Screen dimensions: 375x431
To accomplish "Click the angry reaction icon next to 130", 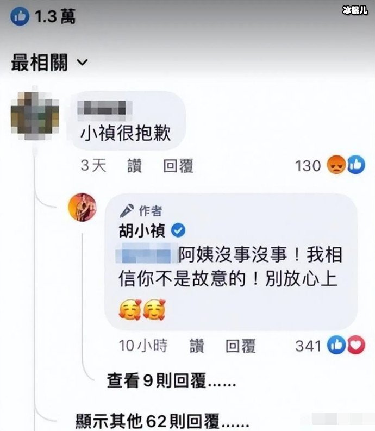I will pos(336,165).
